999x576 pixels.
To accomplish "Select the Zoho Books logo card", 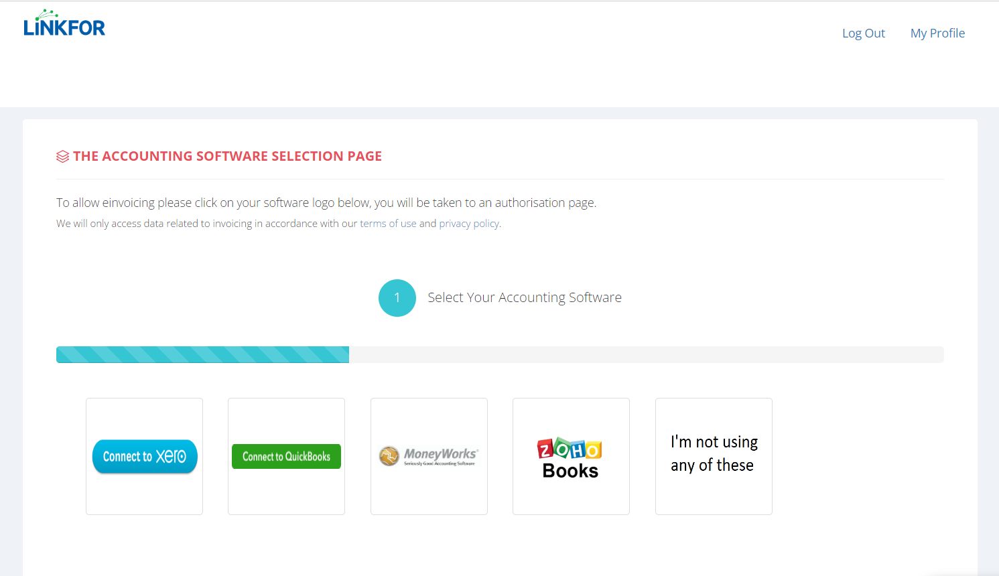I will pos(571,457).
